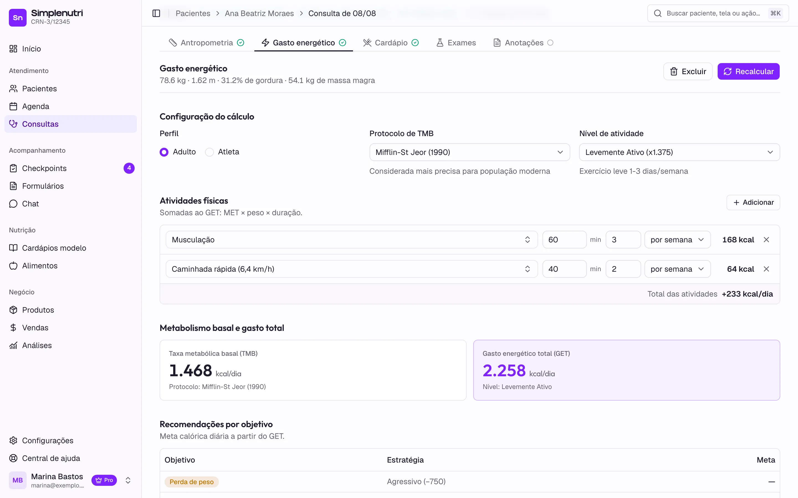Open Alimentos in sidebar
Viewport: 798px width, 498px height.
(x=71, y=266)
